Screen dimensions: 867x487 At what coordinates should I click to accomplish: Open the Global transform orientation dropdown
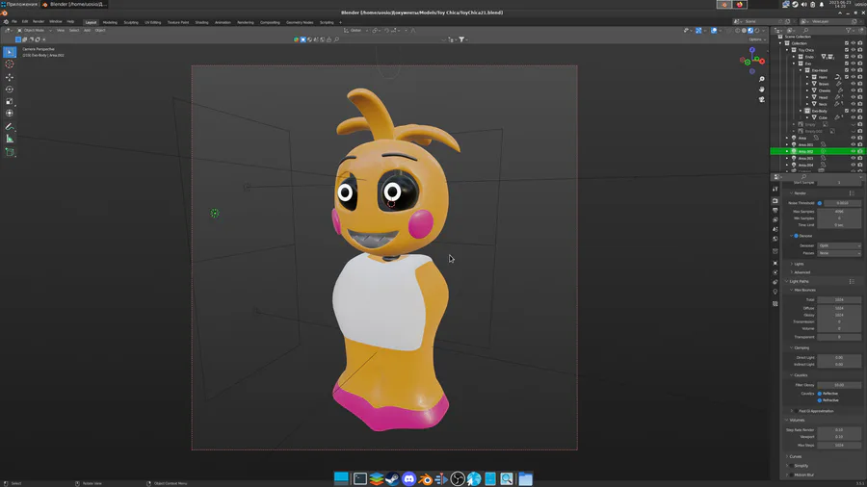(355, 31)
